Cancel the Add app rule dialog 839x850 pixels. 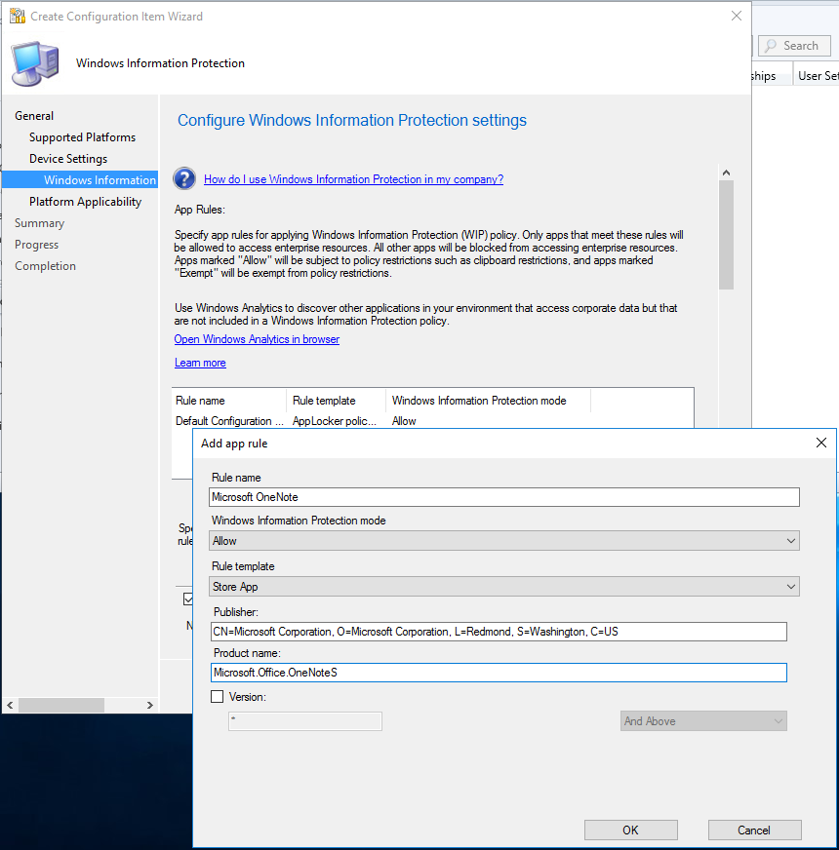click(x=754, y=830)
